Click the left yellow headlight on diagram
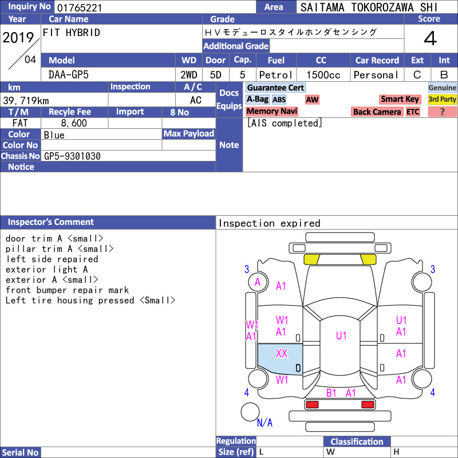Viewport: 458px width, 458px height. (x=311, y=259)
